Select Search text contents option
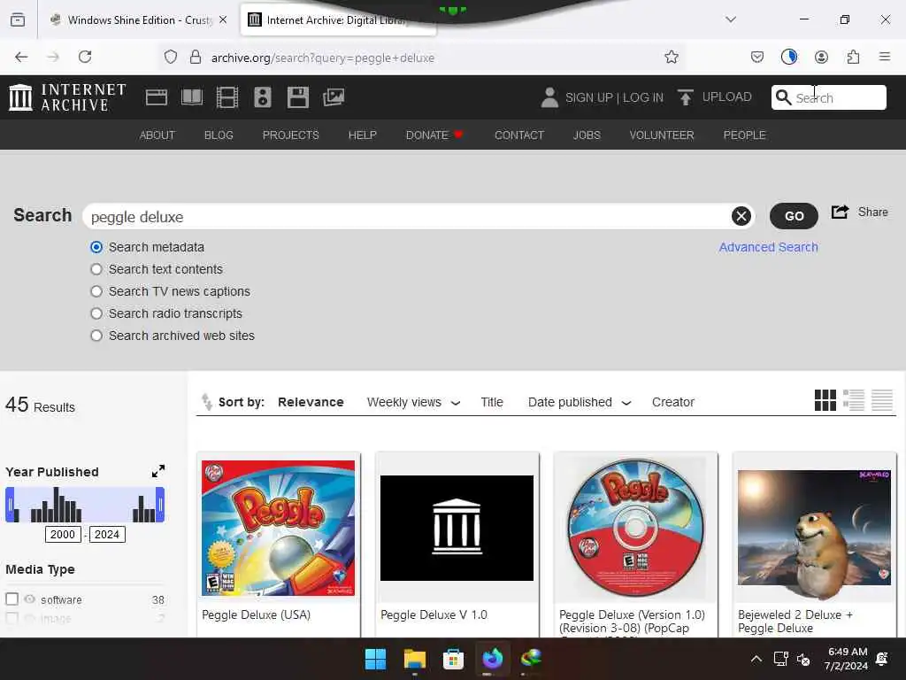 point(96,269)
